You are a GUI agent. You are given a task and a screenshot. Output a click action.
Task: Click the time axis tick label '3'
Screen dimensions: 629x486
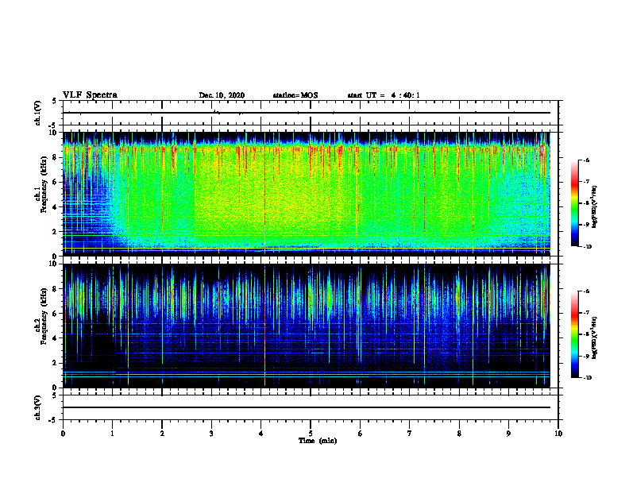click(211, 434)
